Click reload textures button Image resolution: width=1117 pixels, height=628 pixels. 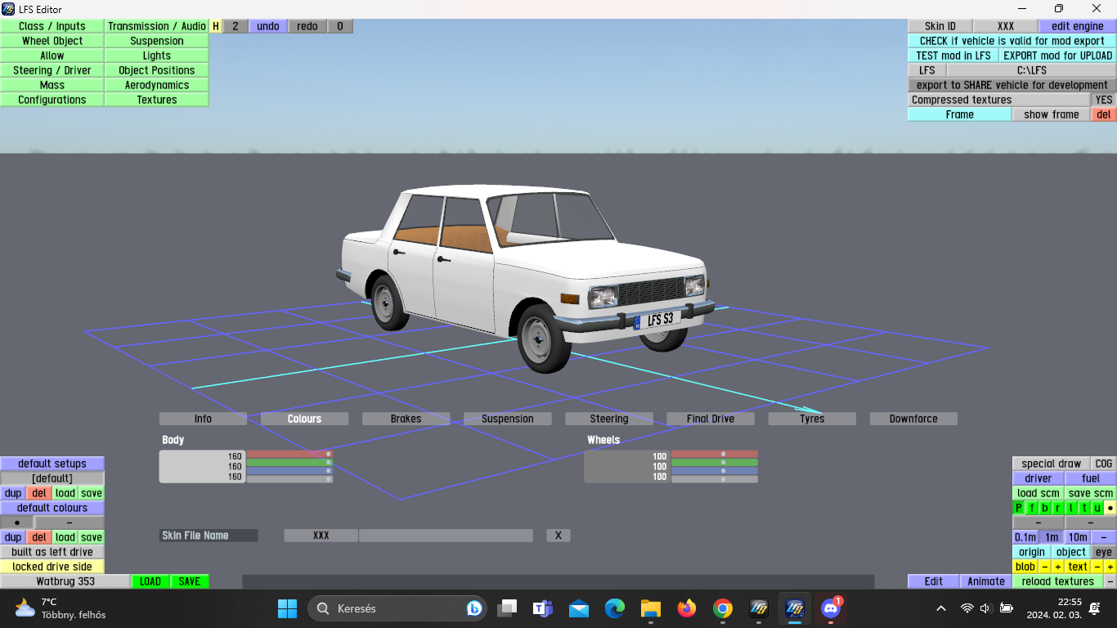[x=1058, y=581]
